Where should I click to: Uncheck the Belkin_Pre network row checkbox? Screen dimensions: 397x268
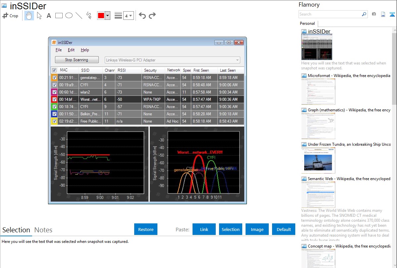pos(54,114)
